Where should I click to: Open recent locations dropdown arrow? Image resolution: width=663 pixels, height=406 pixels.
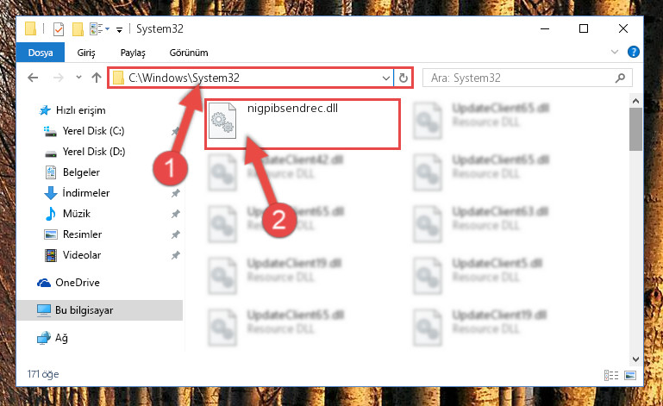(x=78, y=78)
